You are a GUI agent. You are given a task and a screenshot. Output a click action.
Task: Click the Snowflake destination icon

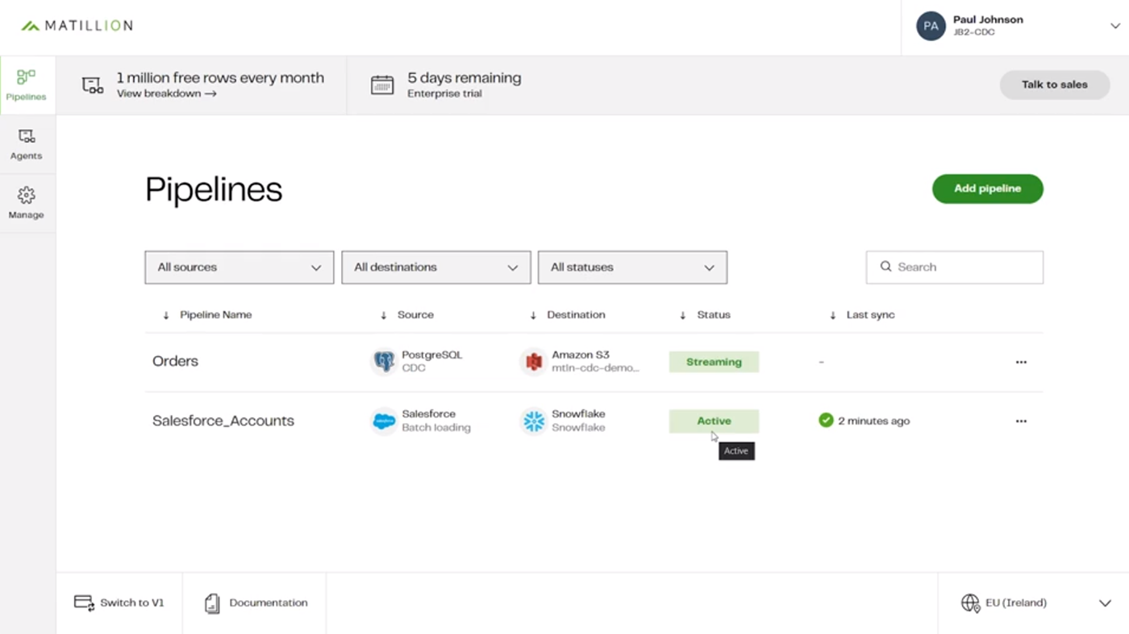tap(533, 421)
